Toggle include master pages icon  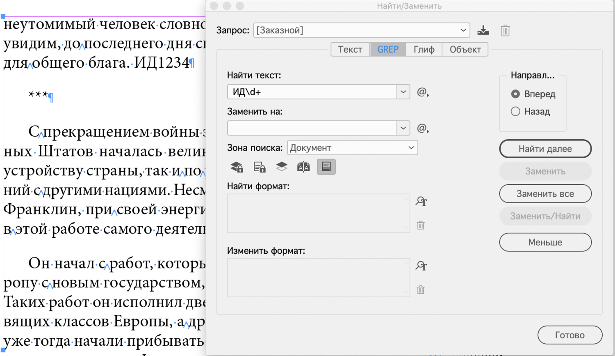tap(303, 167)
